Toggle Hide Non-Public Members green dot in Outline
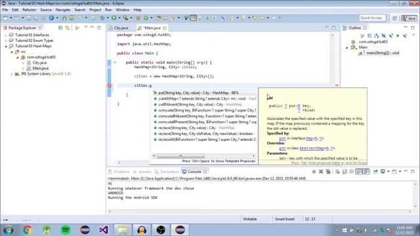The height and width of the screenshot is (236, 420). [398, 35]
